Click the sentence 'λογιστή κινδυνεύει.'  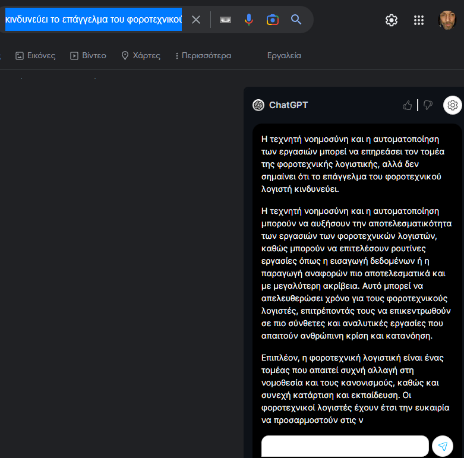point(300,189)
